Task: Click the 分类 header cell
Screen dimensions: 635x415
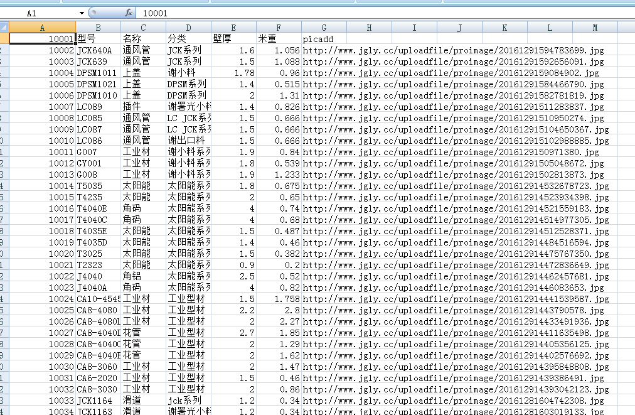Action: 188,38
